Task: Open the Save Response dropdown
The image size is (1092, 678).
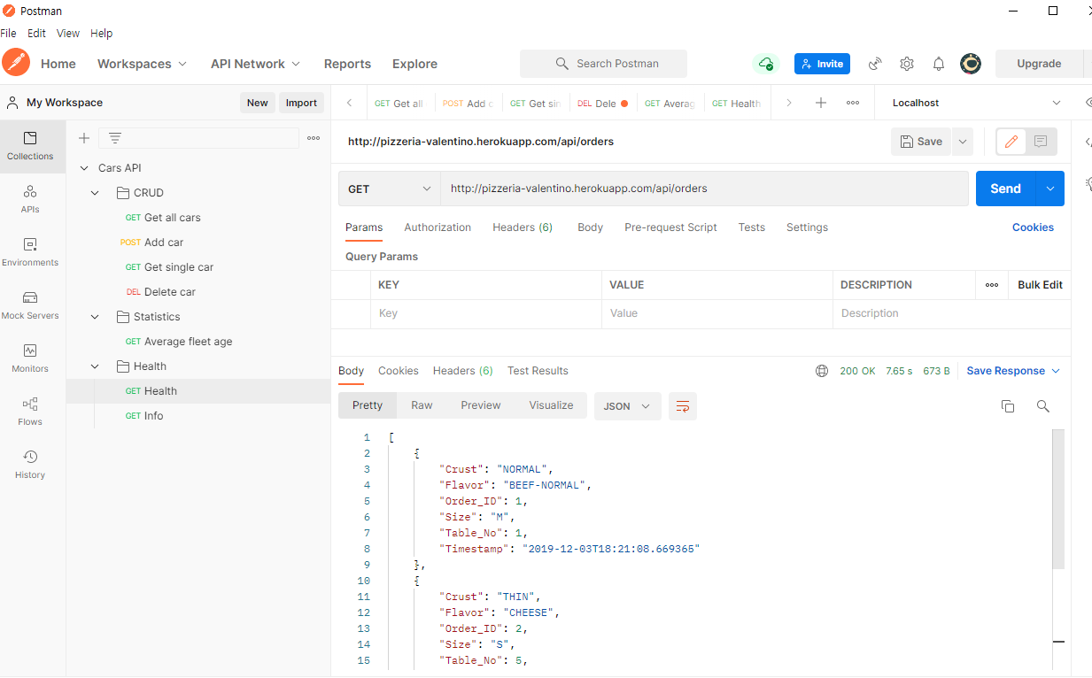Action: [1013, 371]
